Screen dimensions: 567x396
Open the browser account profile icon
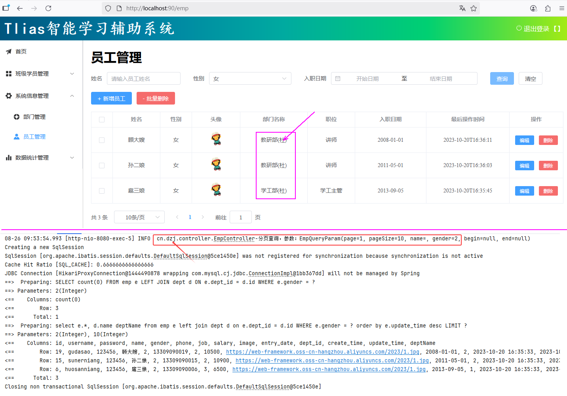coord(533,8)
